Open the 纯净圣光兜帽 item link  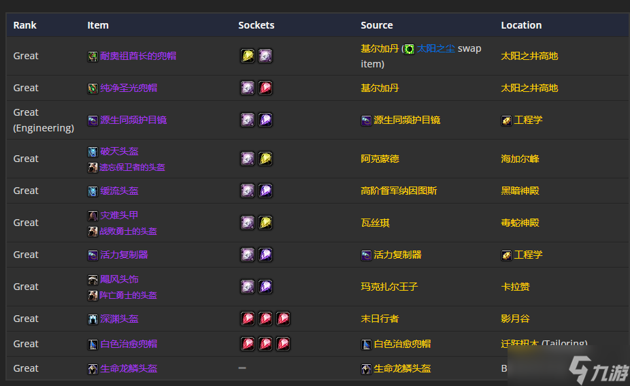click(129, 88)
